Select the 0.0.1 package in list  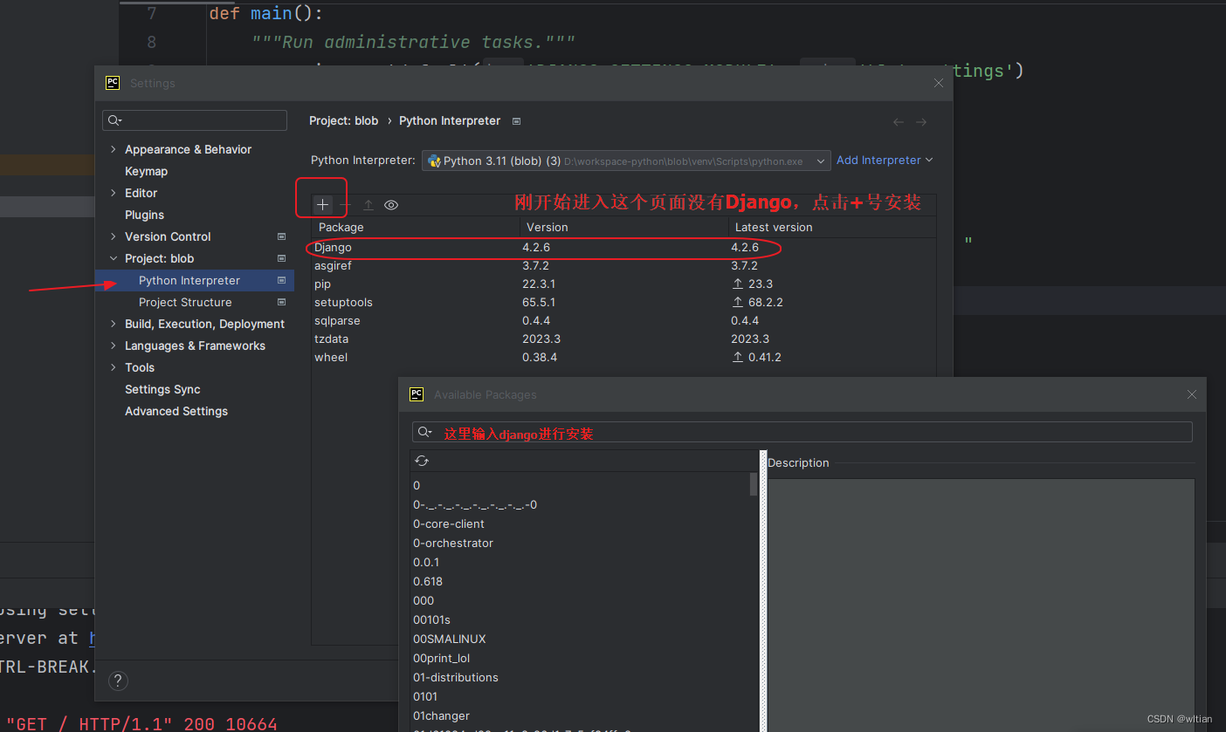pyautogui.click(x=426, y=563)
